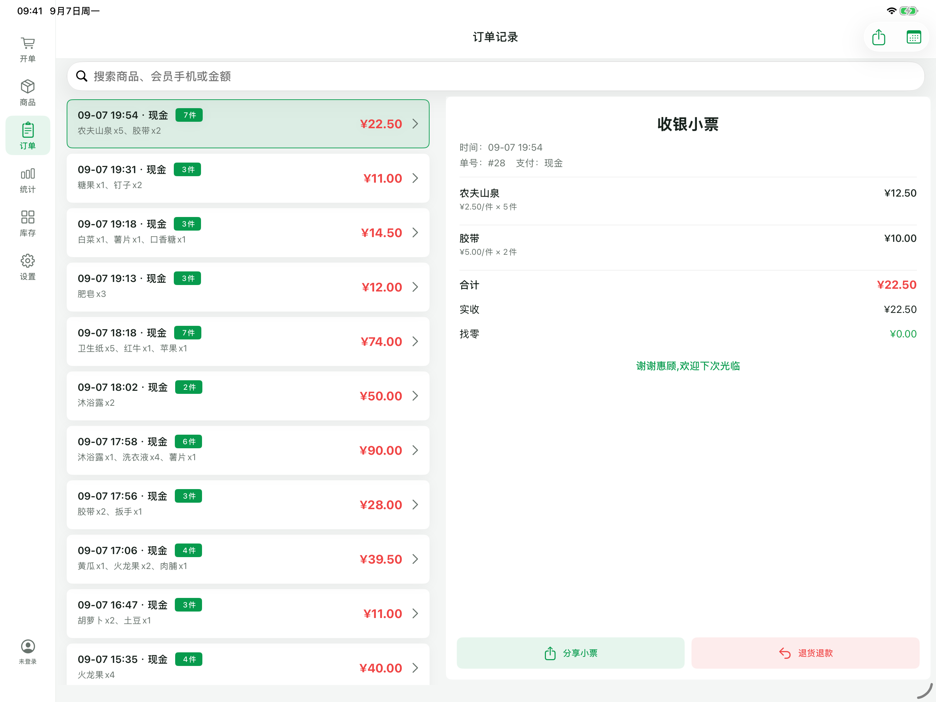This screenshot has height=702, width=936.
Task: Click the 2件 badge on 18:02 order
Action: click(x=189, y=387)
